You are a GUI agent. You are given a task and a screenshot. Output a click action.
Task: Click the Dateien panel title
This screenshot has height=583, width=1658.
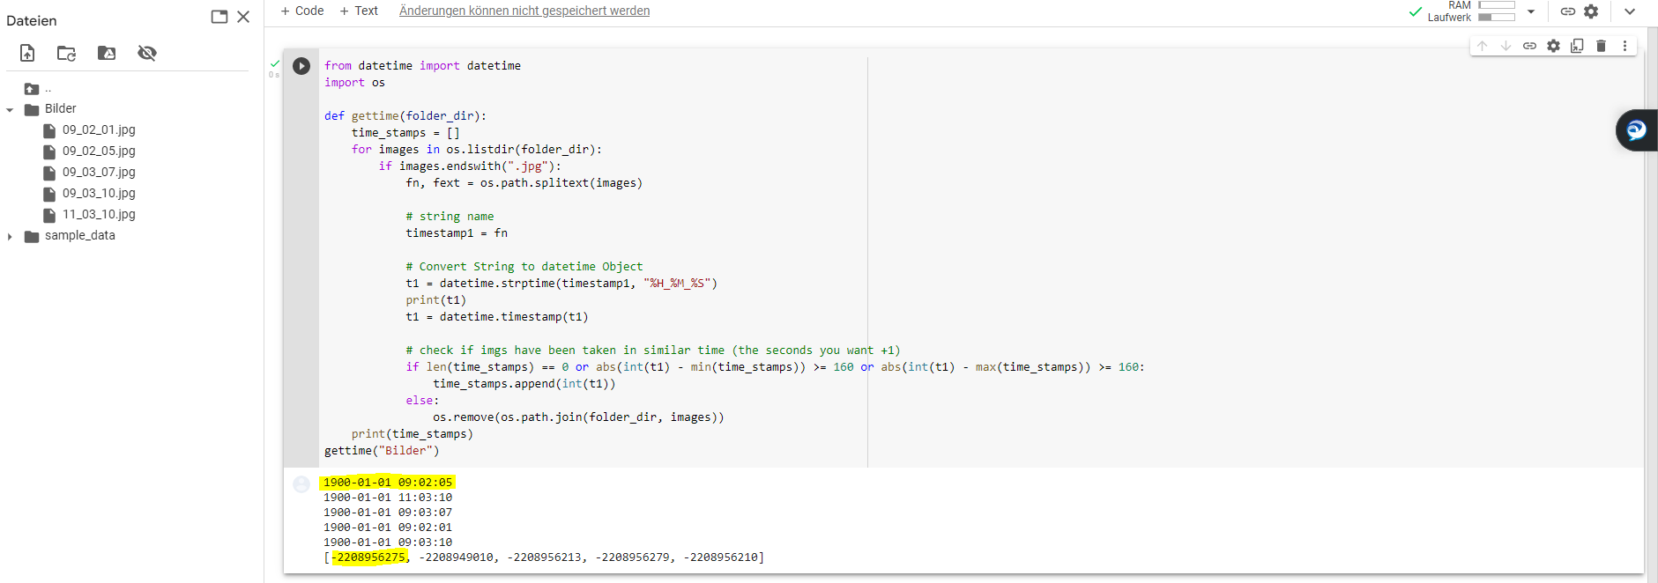32,21
